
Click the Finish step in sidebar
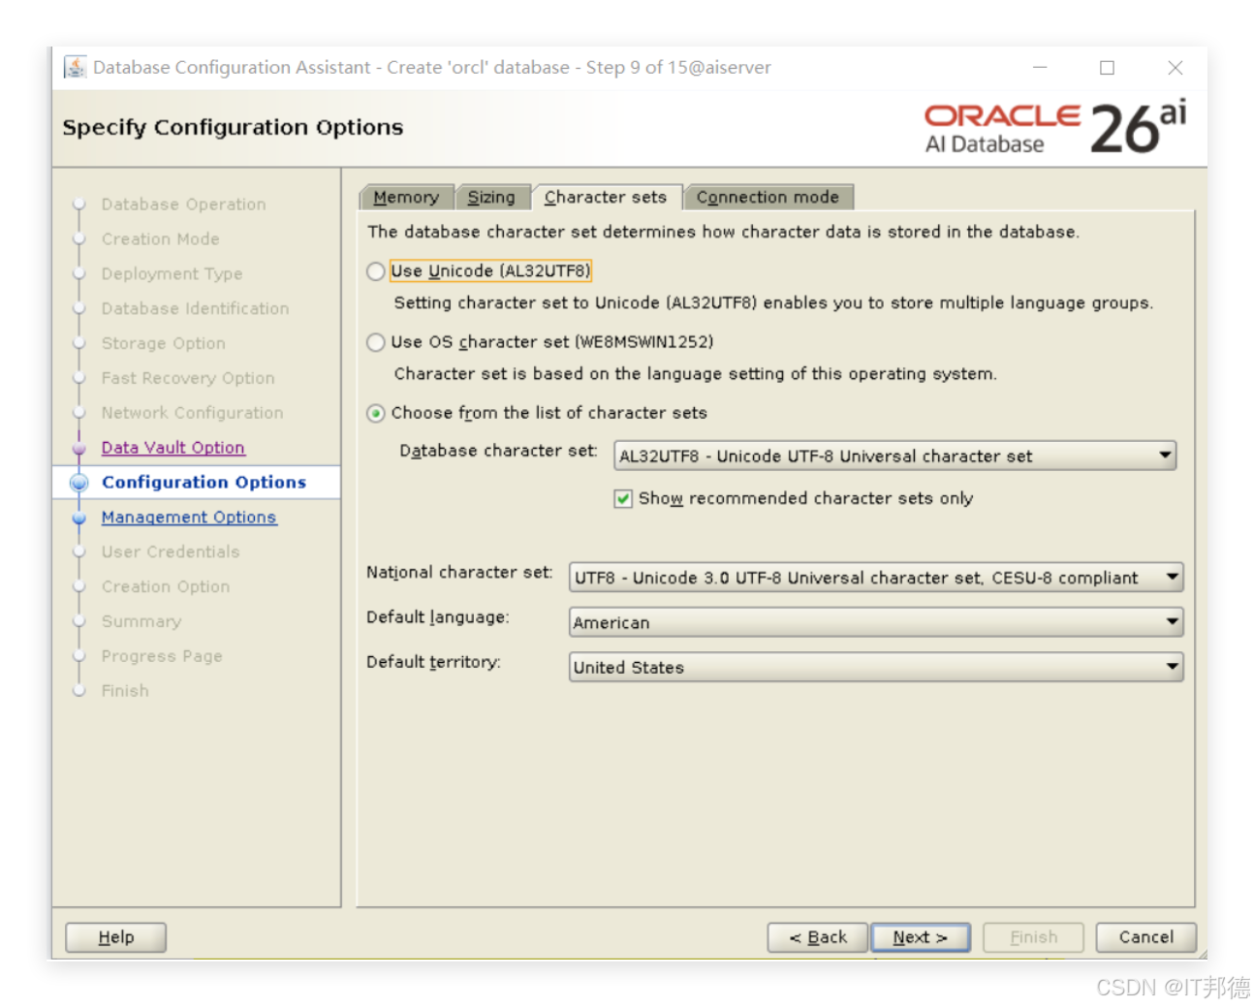pos(125,691)
